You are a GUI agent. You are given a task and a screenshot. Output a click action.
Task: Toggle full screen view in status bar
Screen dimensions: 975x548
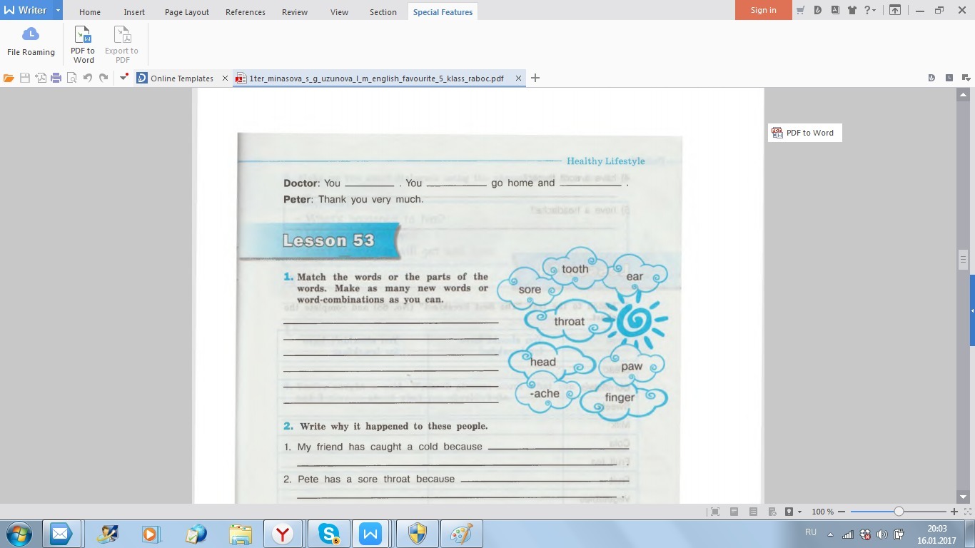click(x=714, y=512)
